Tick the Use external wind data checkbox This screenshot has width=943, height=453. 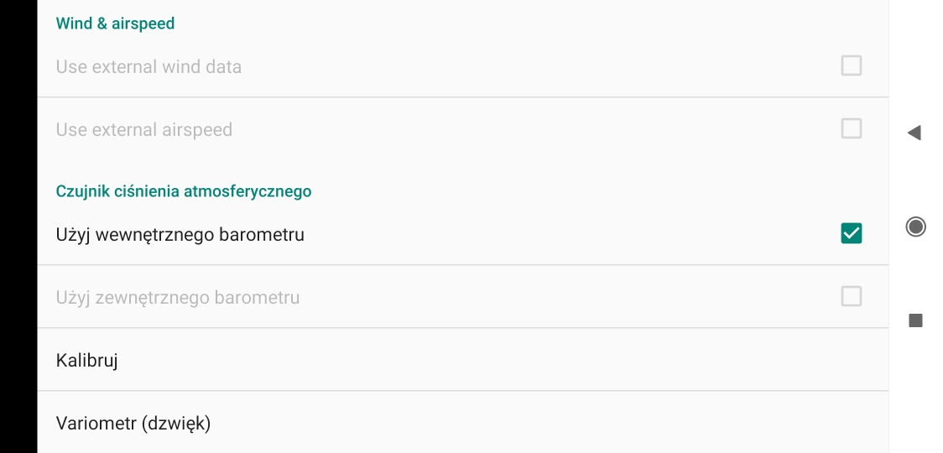tap(851, 65)
